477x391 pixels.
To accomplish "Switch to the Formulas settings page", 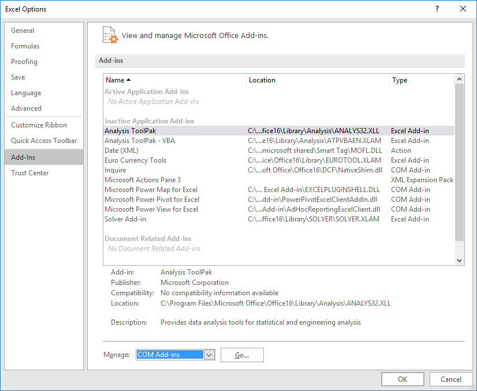I will (x=25, y=46).
